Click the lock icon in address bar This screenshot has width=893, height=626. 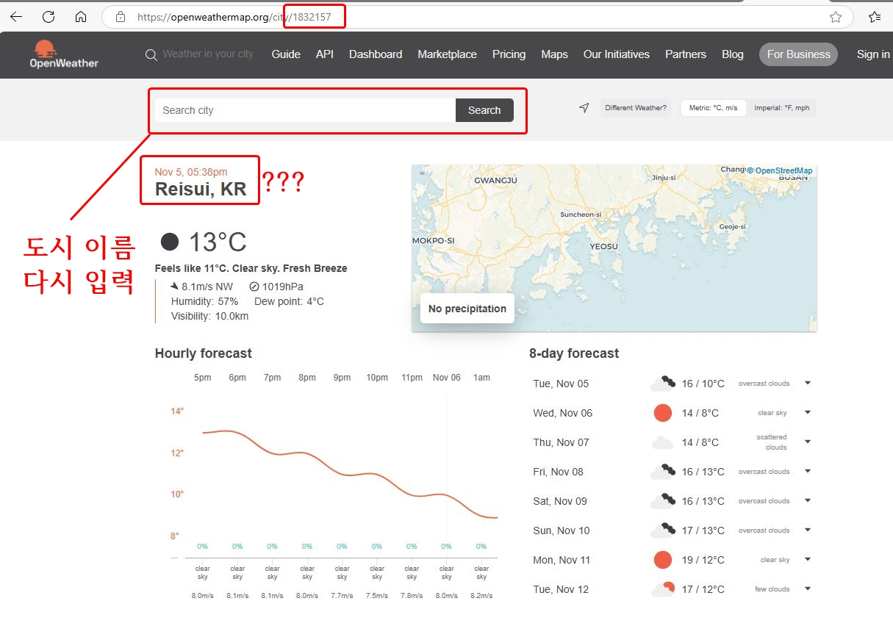pyautogui.click(x=121, y=17)
